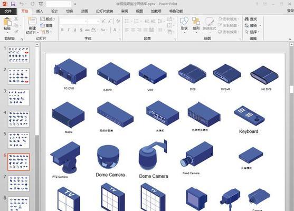Click the Paste (粘贴) clipboard icon

pos(7,22)
